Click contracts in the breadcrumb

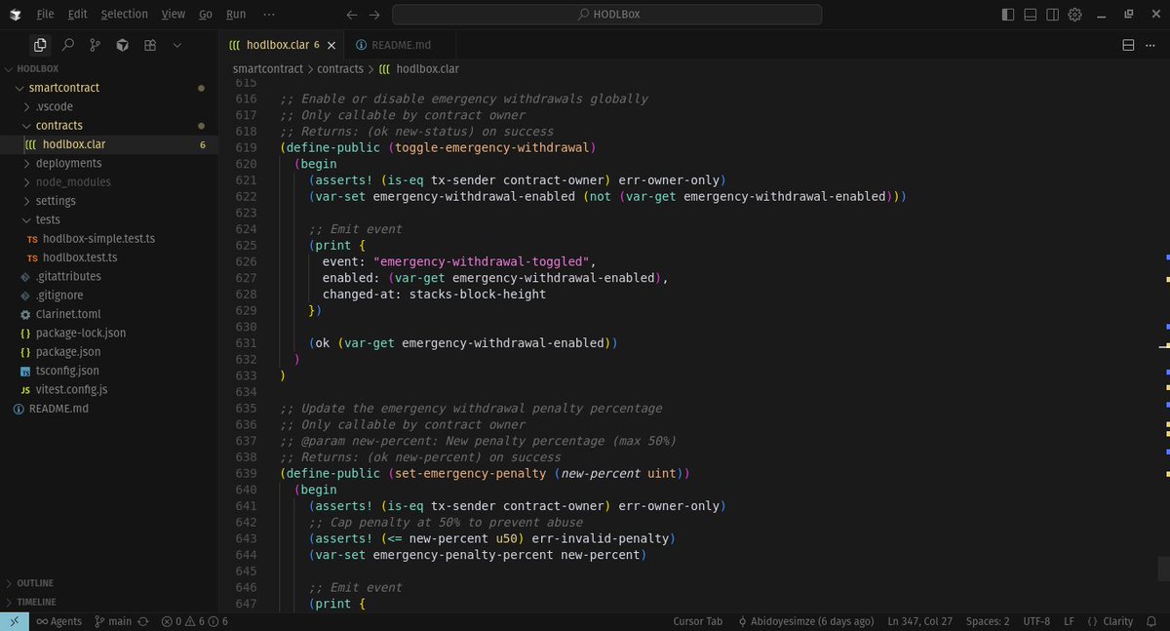point(340,69)
